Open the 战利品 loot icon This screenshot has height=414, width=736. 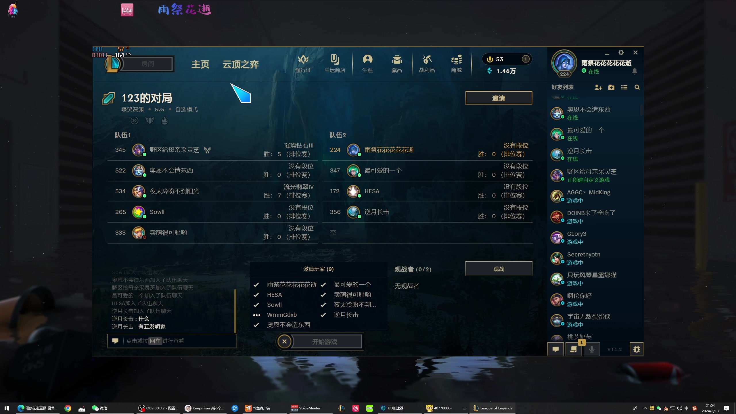pyautogui.click(x=427, y=64)
